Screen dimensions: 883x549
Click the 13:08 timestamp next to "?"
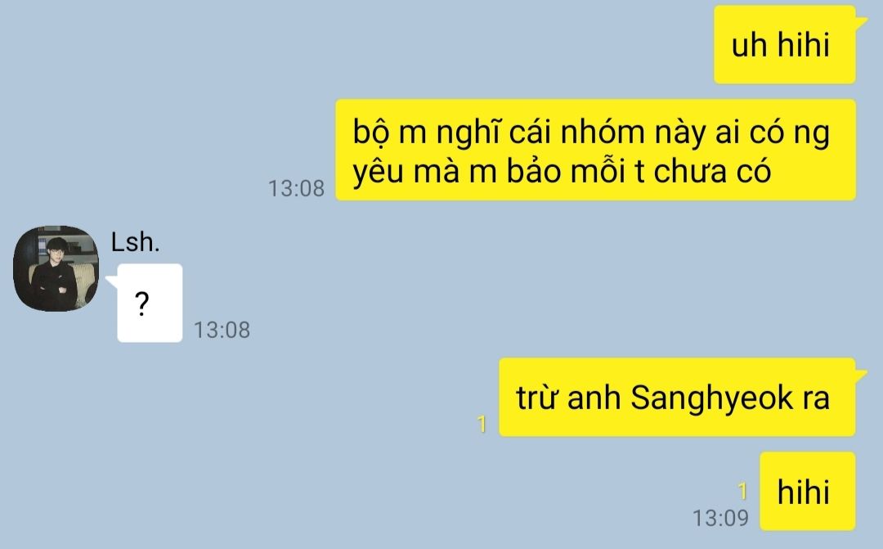(222, 330)
